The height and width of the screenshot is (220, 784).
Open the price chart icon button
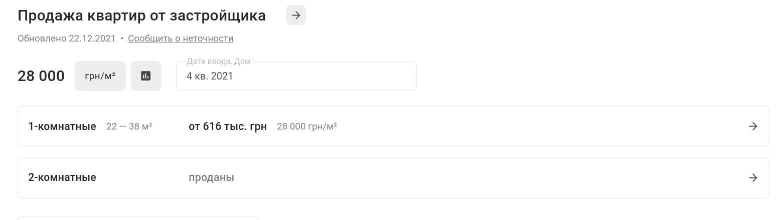(x=146, y=76)
